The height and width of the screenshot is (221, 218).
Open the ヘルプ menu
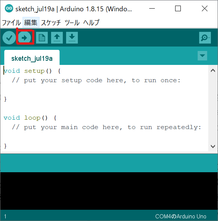tap(91, 23)
